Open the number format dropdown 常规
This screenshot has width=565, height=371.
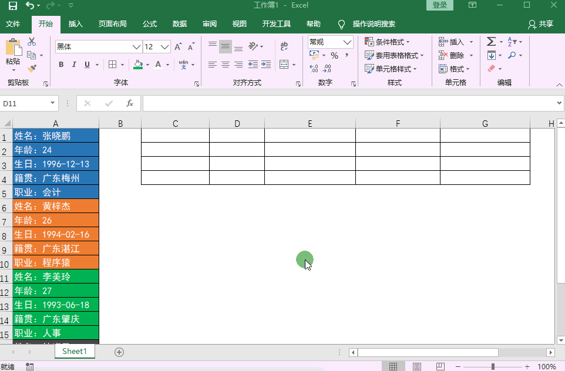(347, 42)
